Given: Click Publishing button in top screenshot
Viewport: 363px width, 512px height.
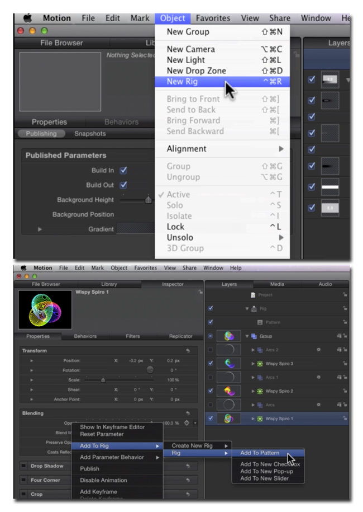Looking at the screenshot, I should point(41,134).
